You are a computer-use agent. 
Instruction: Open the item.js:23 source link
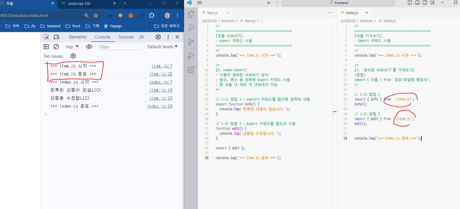coord(161,98)
